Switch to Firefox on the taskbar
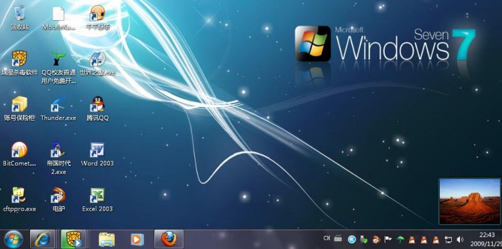 click(x=169, y=239)
